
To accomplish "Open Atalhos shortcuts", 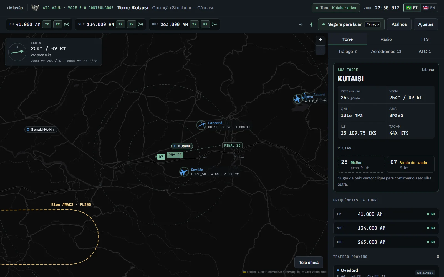I will point(399,24).
